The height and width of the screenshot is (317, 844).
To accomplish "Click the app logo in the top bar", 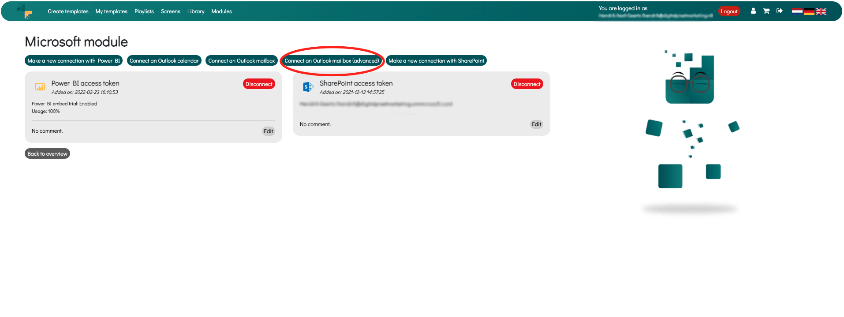I will 26,11.
